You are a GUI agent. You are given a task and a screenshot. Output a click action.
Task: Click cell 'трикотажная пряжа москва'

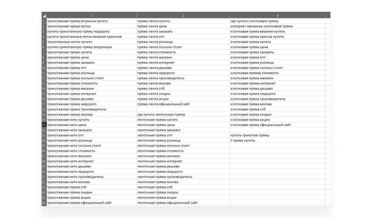(91, 115)
